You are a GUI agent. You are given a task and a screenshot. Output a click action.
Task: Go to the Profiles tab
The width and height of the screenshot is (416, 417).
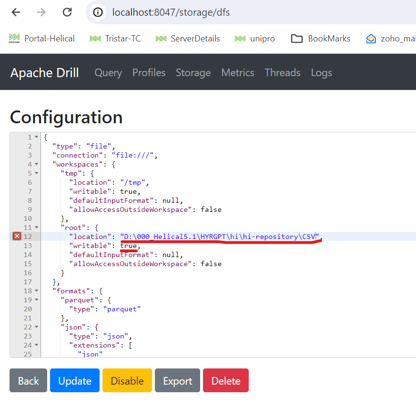[149, 73]
